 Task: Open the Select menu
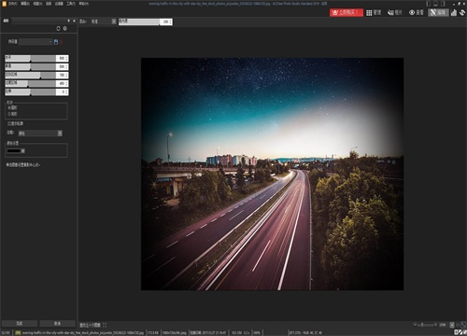[x=49, y=4]
